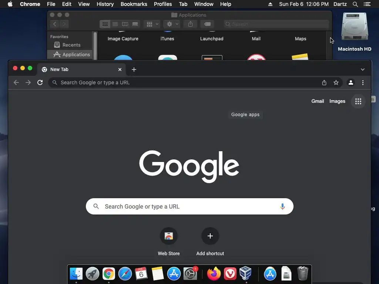Go back in Chrome toolbar
This screenshot has width=379, height=284.
16,82
